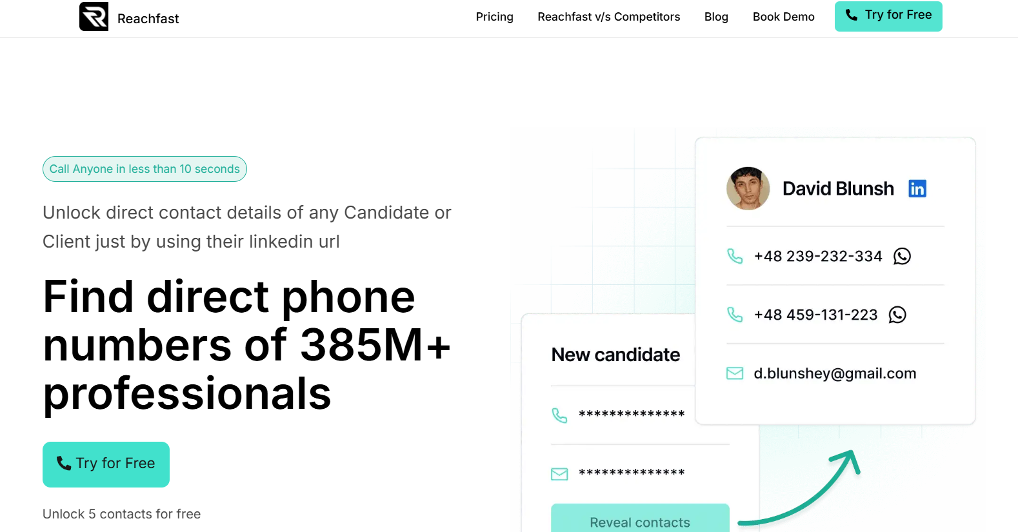This screenshot has width=1018, height=532.
Task: Click the Reachfast logo icon
Action: coord(94,17)
